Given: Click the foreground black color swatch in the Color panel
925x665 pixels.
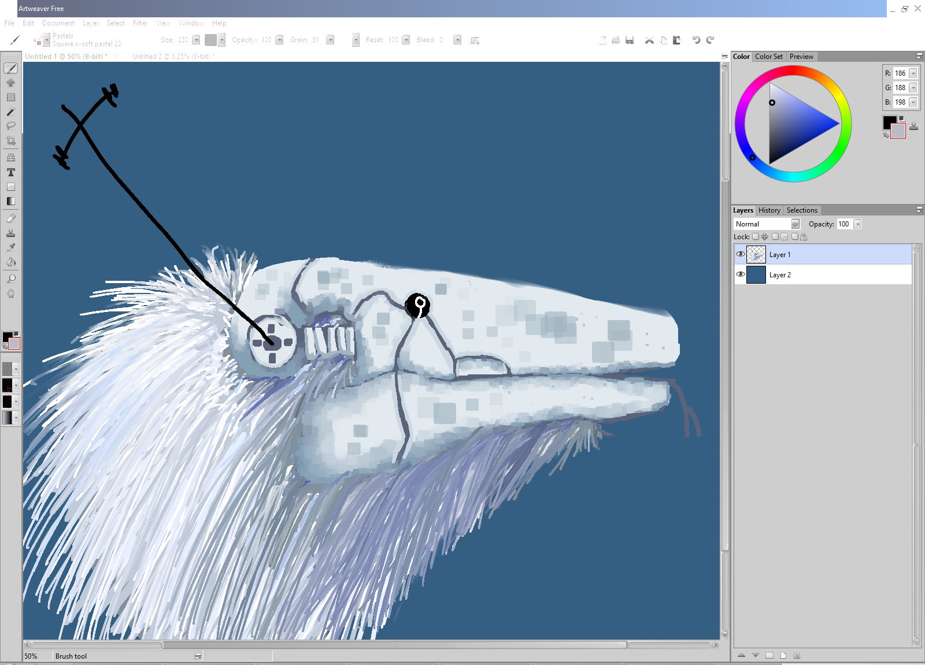Looking at the screenshot, I should tap(888, 121).
